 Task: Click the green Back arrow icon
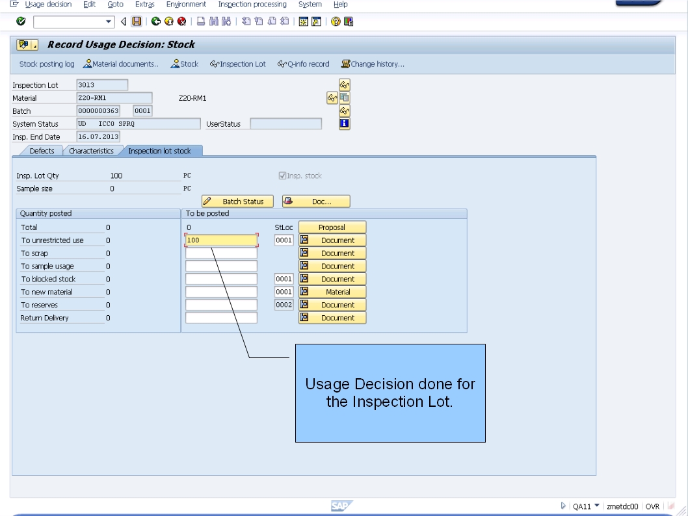coord(156,21)
